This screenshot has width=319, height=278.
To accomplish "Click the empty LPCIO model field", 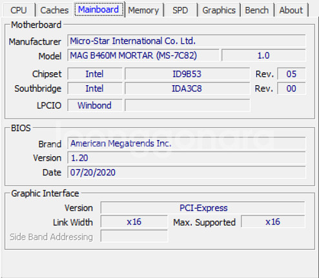I will [x=187, y=105].
